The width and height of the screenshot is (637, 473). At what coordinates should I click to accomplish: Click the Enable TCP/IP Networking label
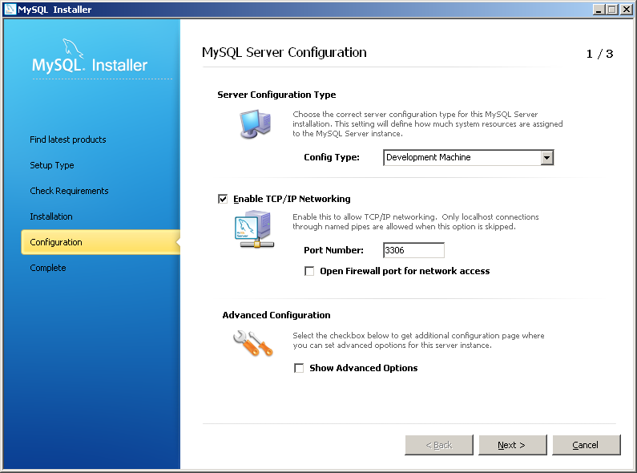pyautogui.click(x=292, y=199)
